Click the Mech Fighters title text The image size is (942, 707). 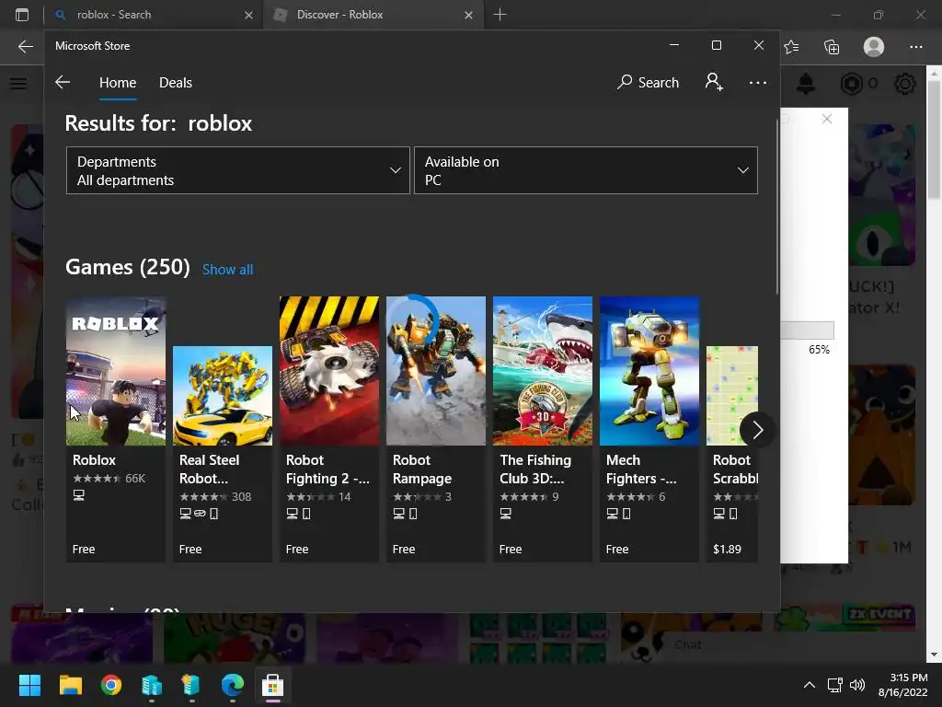tap(641, 469)
